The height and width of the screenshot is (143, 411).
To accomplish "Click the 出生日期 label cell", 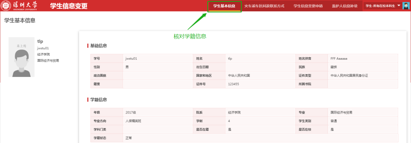I will pos(209,67).
